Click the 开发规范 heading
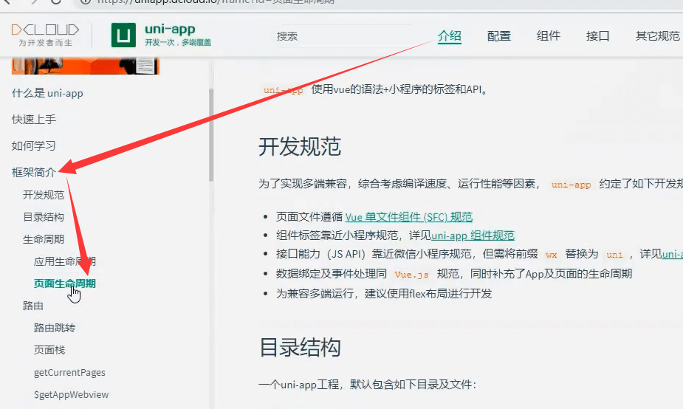683x409 pixels. [300, 146]
